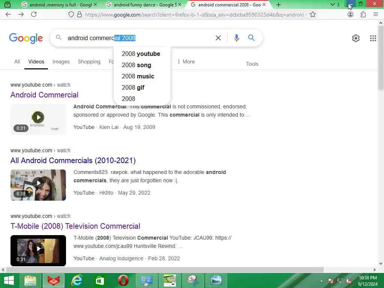384x288 pixels.
Task: Open the Windows Start button
Action: [9, 280]
